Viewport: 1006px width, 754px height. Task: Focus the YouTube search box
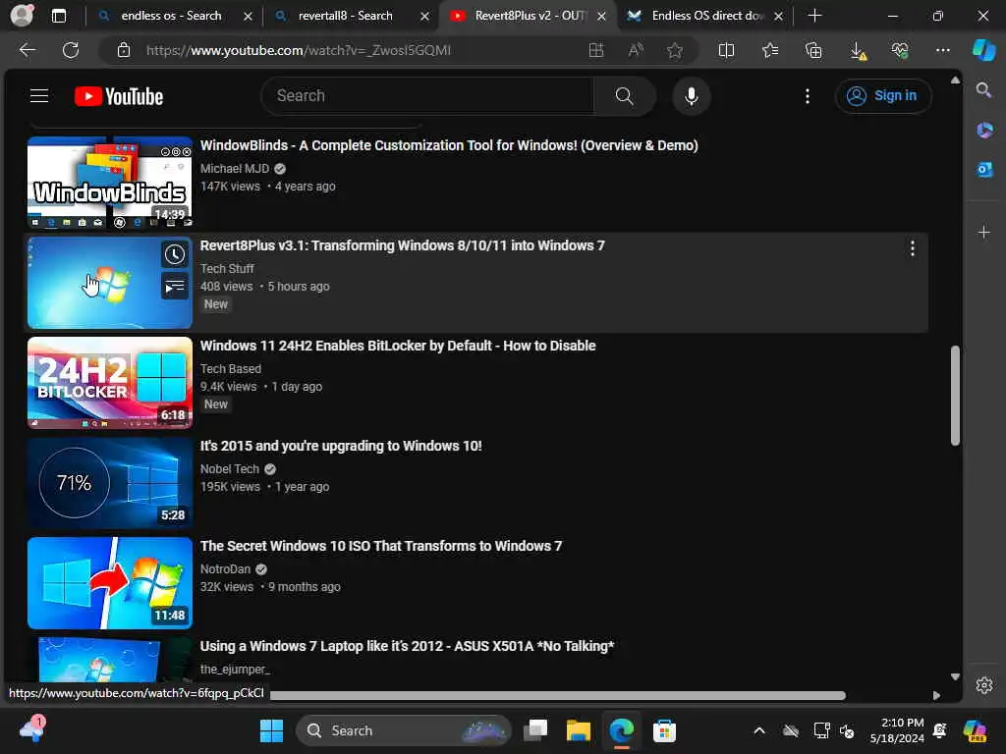pos(428,96)
